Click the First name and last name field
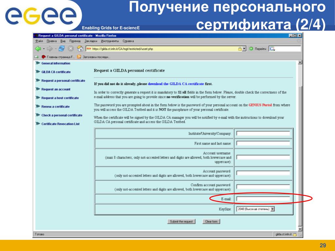335x251 pixels. click(263, 143)
